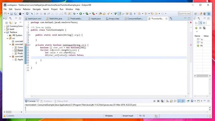Open the Debug button dropdown arrow
The width and height of the screenshot is (215, 121).
pos(77,13)
